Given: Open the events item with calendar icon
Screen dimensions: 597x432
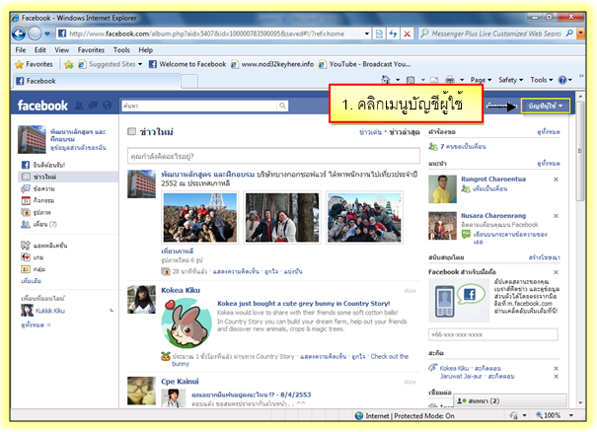Looking at the screenshot, I should pyautogui.click(x=37, y=200).
